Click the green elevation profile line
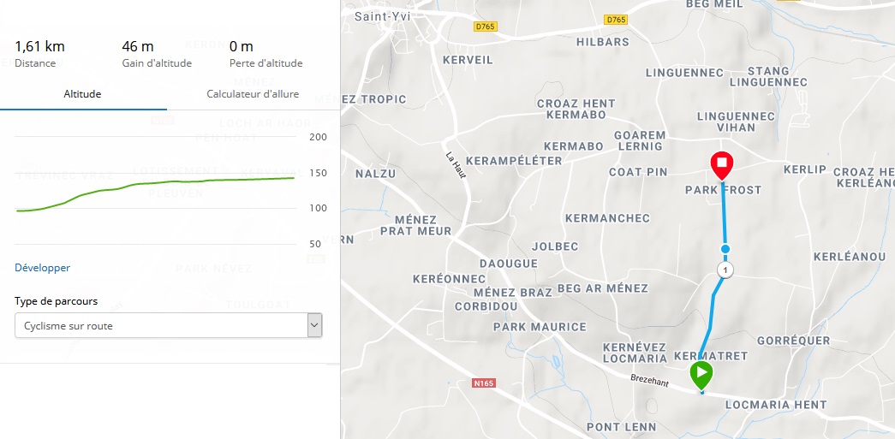The image size is (895, 439). coord(155,185)
